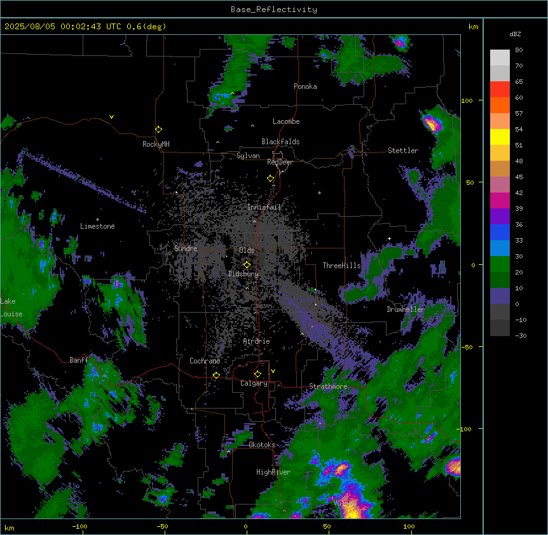This screenshot has height=535, width=548.
Task: Click the yellow diamond marker inside Calgary
Action: click(257, 374)
